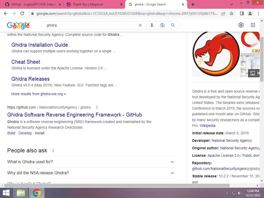This screenshot has width=264, height=198.
Task: Open a new browser tab
Action: tap(193, 4)
